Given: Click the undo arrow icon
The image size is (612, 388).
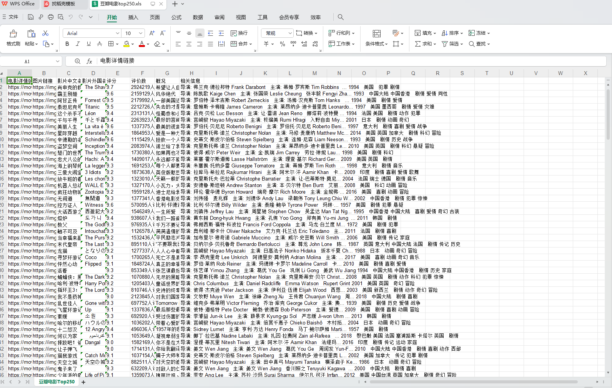Looking at the screenshot, I should coord(71,17).
